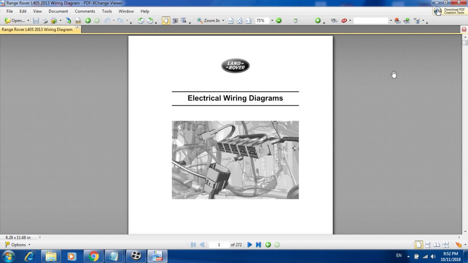
Task: Expand the Open button dropdown arrow
Action: click(28, 20)
